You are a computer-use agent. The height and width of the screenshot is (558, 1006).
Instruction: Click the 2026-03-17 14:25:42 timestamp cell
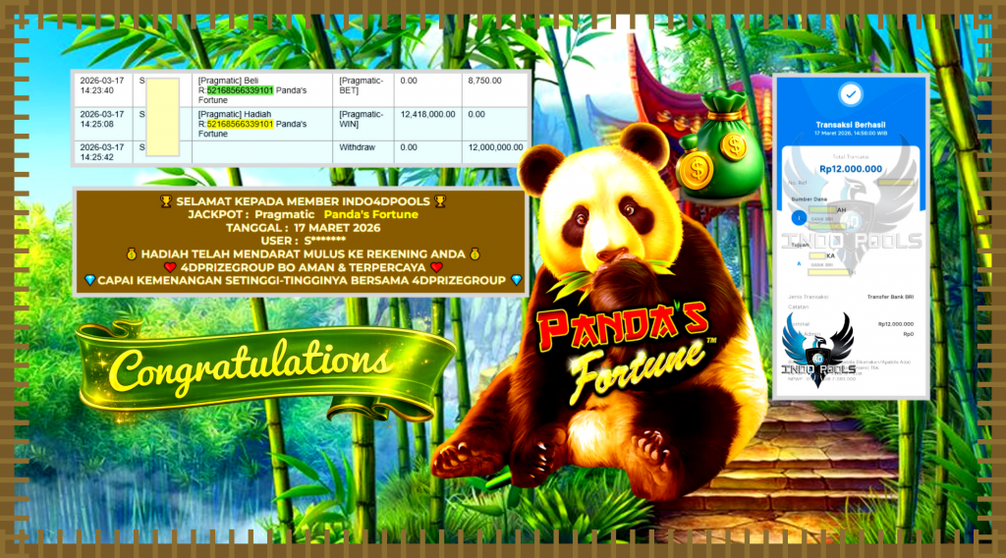pos(102,152)
